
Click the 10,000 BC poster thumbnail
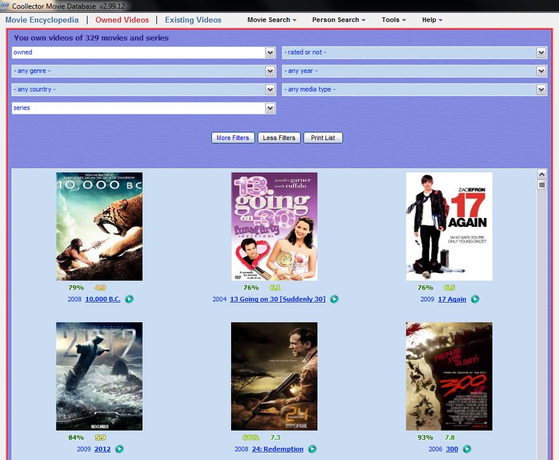tap(100, 226)
